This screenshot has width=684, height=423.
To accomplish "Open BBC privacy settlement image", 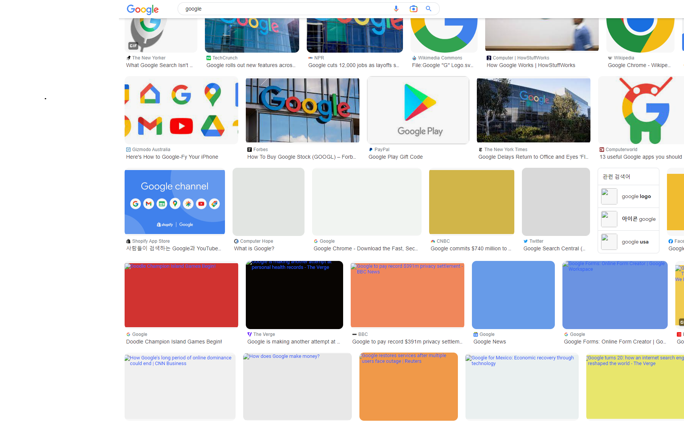I will (408, 295).
